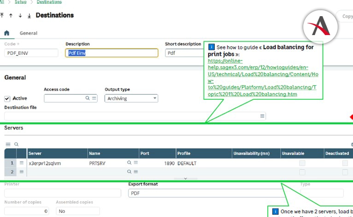Screen dimensions: 353x217
Task: Open the Servers grid hamburger options menu
Action: point(8,145)
